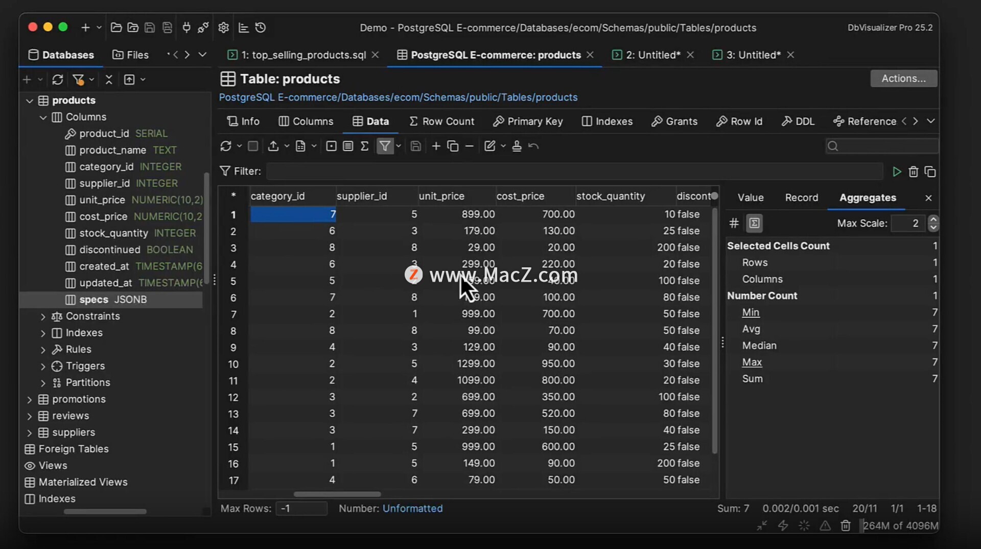
Task: Click the data grid horizontal scrollbar thumb
Action: pos(337,494)
